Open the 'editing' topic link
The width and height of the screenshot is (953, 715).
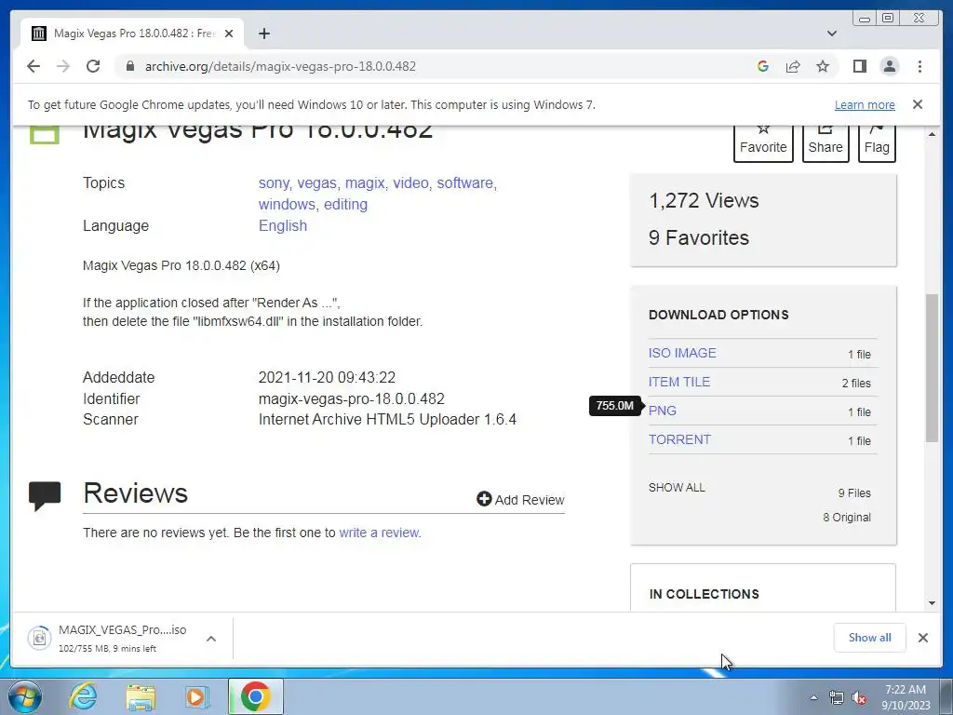345,204
